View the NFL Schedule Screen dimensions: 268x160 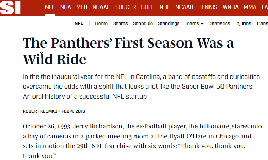(x=143, y=23)
